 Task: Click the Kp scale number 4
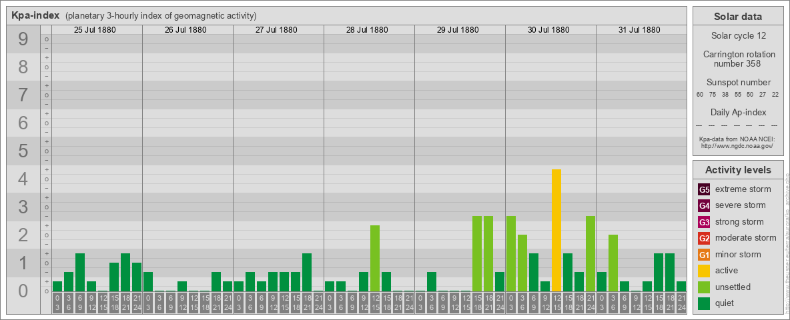coord(23,179)
